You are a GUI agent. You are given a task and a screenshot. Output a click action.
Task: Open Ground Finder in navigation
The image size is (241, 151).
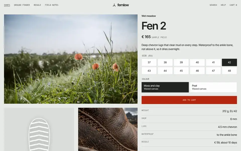tap(22, 5)
